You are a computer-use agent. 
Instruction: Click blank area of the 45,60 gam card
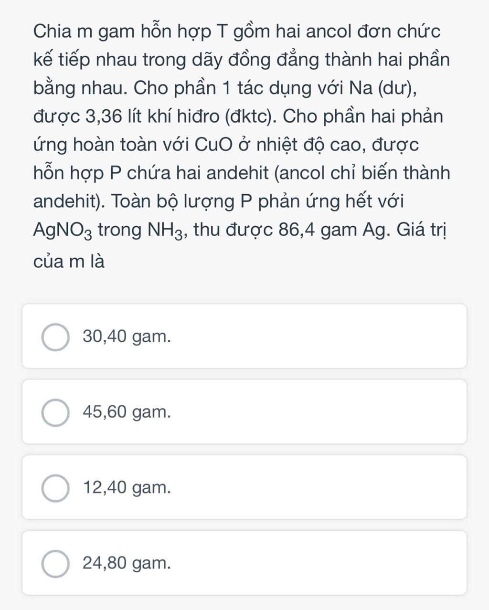315,412
